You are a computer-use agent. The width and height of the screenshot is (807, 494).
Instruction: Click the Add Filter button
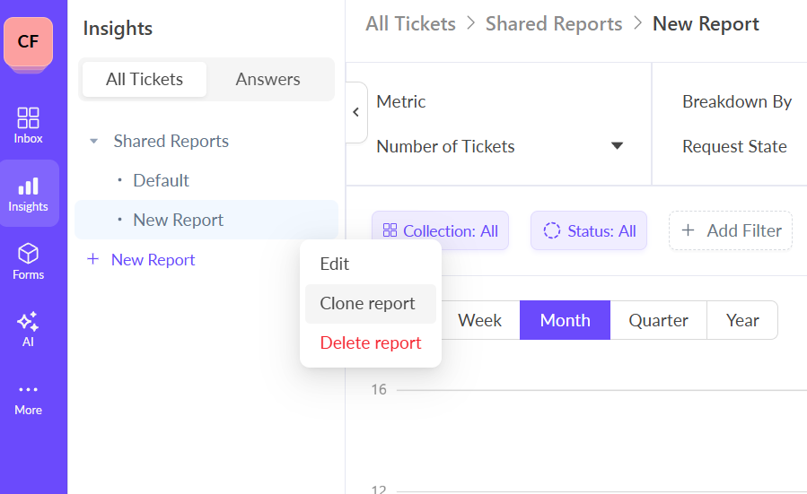click(731, 230)
